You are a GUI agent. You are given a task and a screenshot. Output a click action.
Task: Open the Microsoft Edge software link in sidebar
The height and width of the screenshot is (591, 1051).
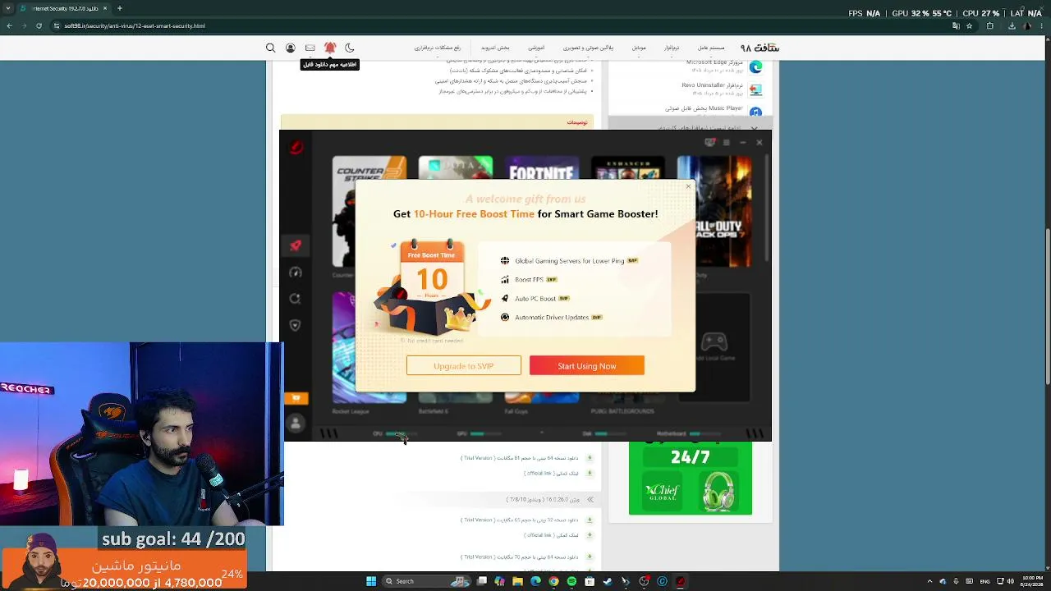[714, 62]
